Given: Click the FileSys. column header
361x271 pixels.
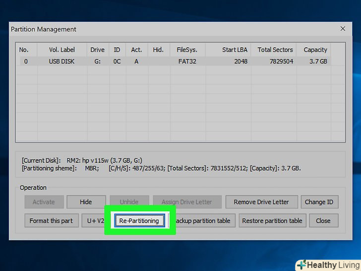Looking at the screenshot, I should coord(187,50).
